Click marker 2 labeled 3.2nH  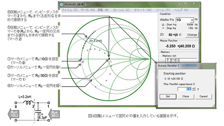click(88, 38)
